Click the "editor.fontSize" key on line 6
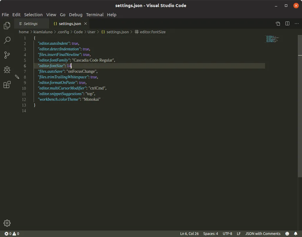 [x=51, y=66]
